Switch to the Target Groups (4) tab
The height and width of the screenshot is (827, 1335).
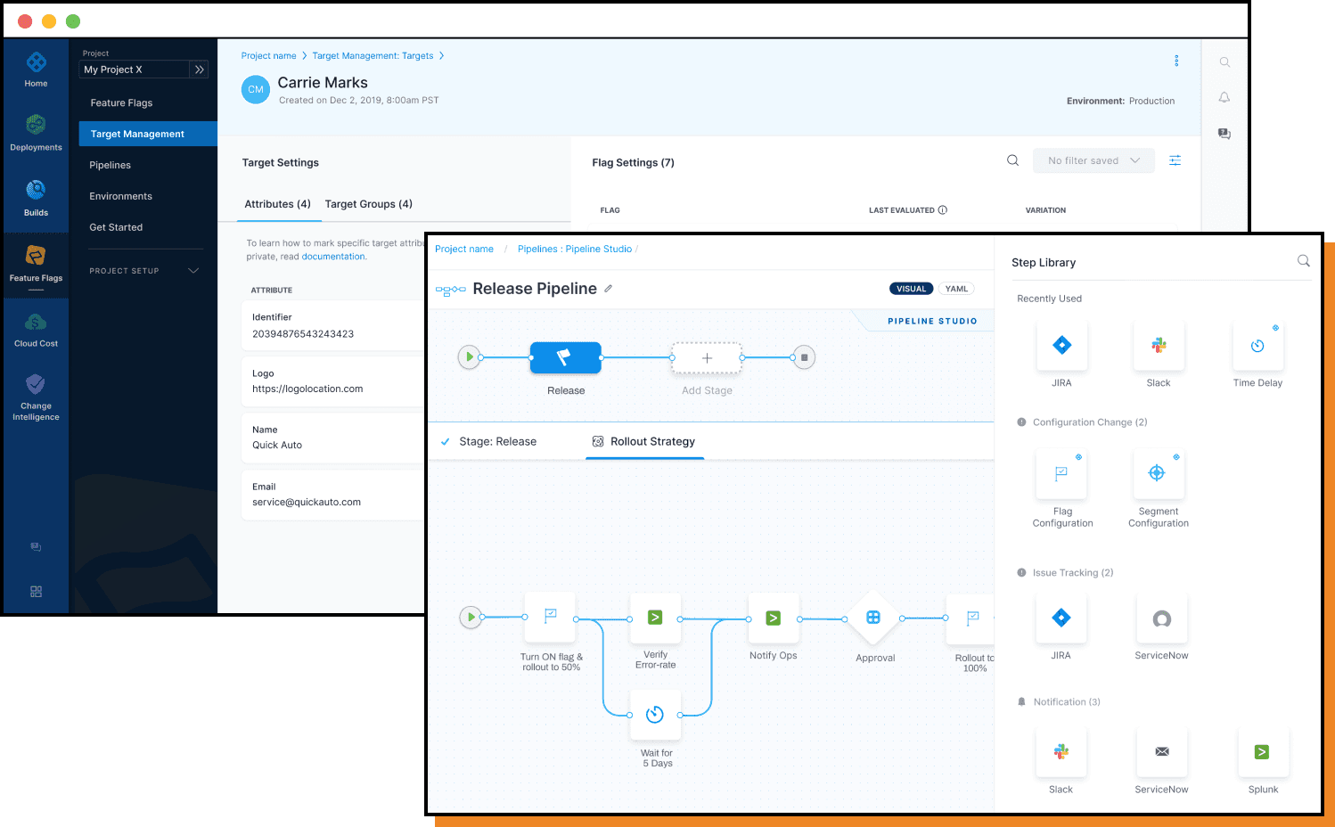click(x=368, y=204)
